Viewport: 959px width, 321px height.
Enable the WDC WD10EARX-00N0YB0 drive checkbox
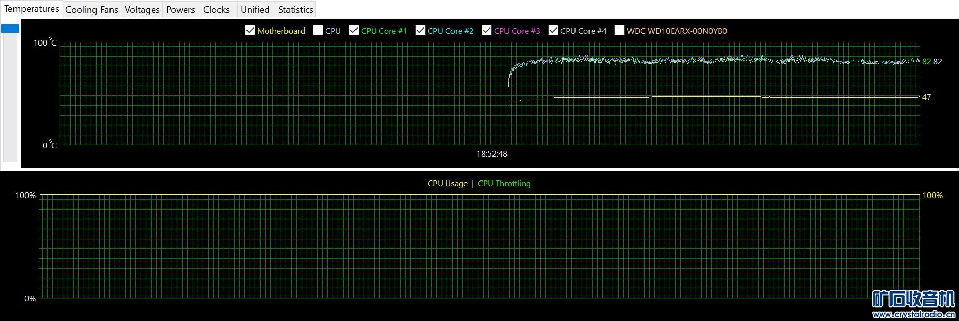point(620,31)
